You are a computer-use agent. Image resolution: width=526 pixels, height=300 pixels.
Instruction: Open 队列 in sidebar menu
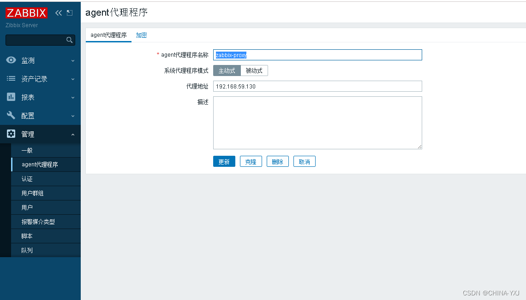(46, 250)
